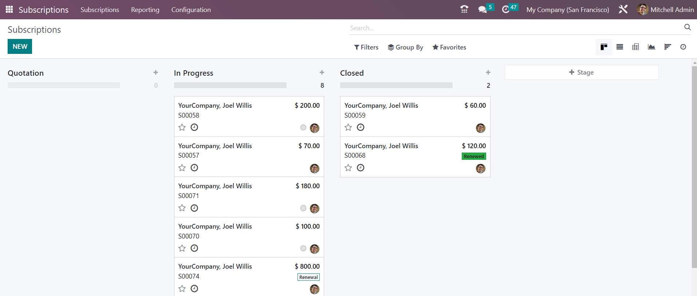Open the company switcher My Company (San Francisco)
This screenshot has height=296, width=697.
point(568,10)
